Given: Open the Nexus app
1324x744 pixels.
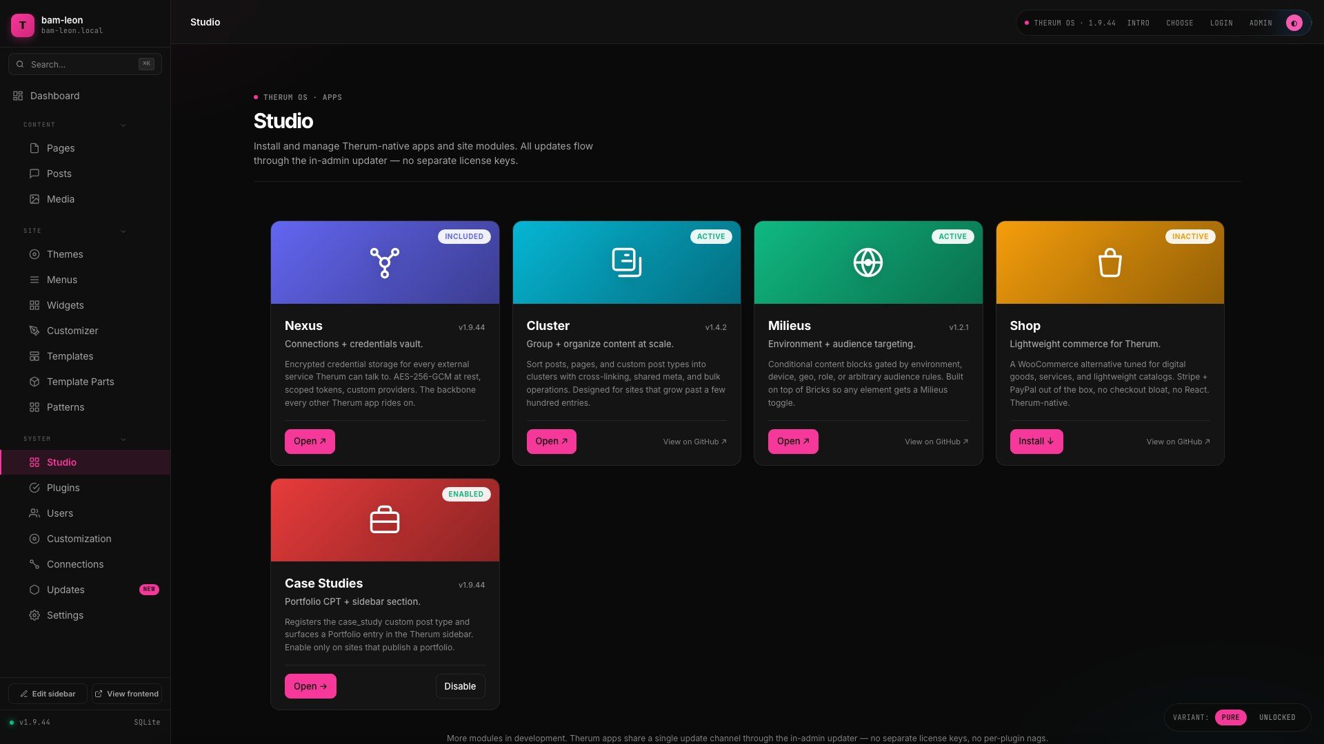Looking at the screenshot, I should pos(310,441).
